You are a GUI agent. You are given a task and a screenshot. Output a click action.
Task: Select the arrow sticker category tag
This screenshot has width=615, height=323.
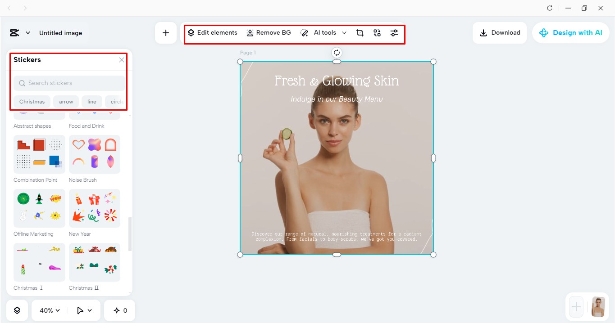click(66, 101)
